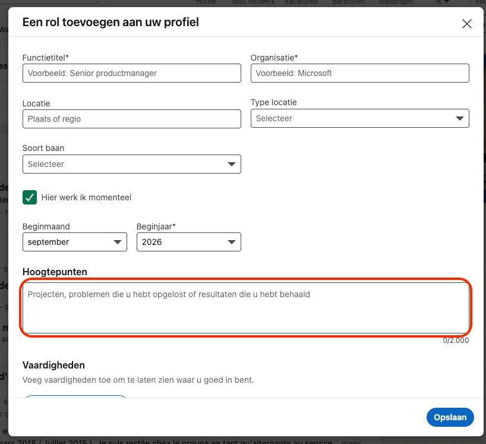This screenshot has width=486, height=444.
Task: Click the Functietitel input field
Action: 132,73
